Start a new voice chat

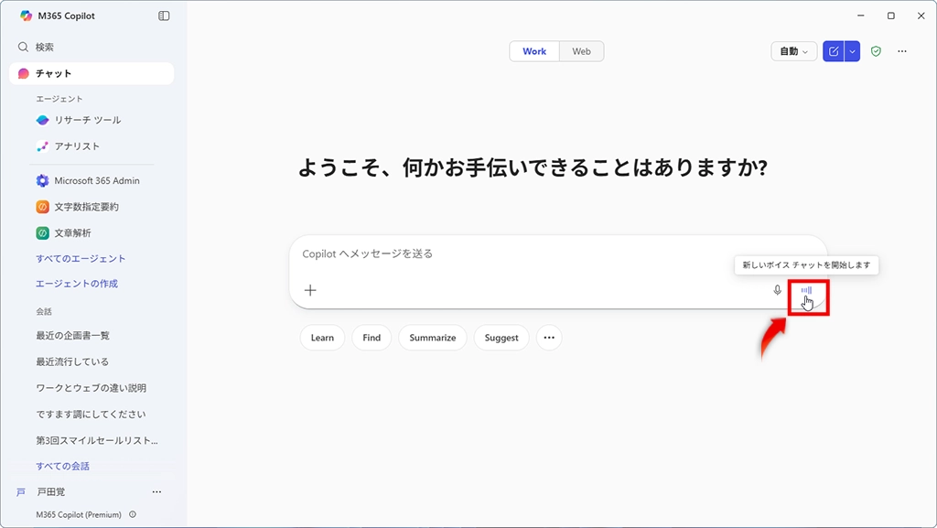[x=807, y=291]
